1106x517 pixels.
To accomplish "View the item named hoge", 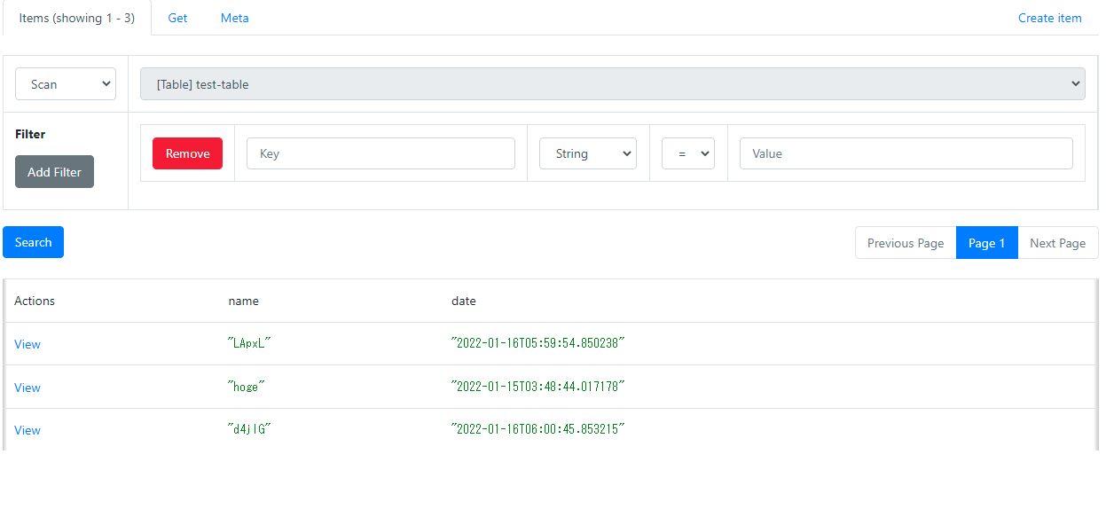I will pyautogui.click(x=27, y=388).
